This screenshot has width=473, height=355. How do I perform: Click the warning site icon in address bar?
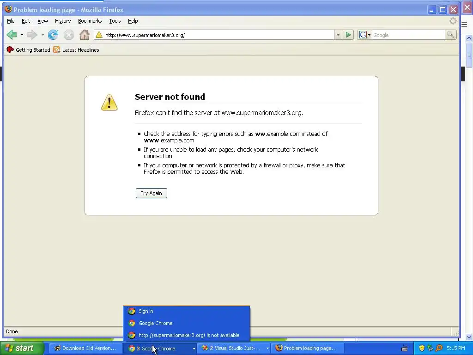coord(99,35)
